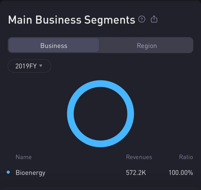Viewport: 201px width, 190px height.
Task: Click the Name column header
Action: pos(24,157)
